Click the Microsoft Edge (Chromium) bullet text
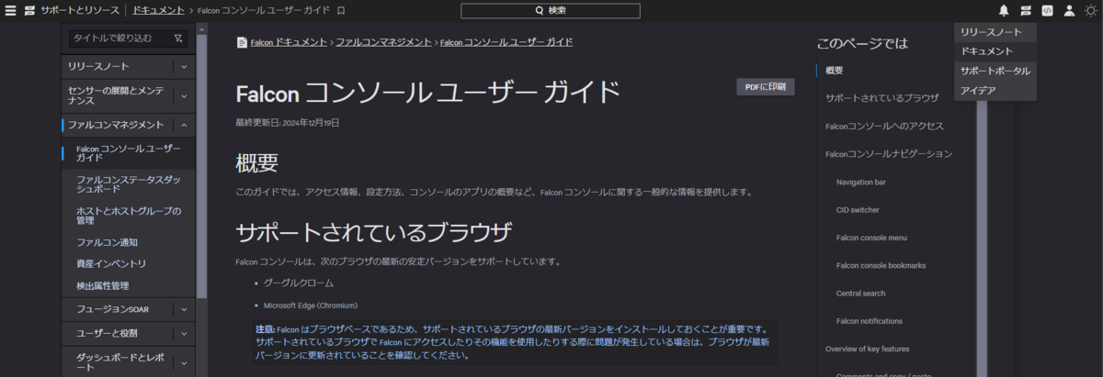This screenshot has width=1103, height=377. pos(311,305)
